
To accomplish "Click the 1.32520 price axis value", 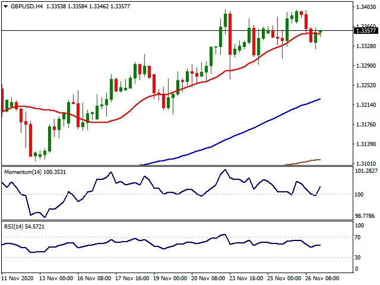I will pyautogui.click(x=366, y=85).
